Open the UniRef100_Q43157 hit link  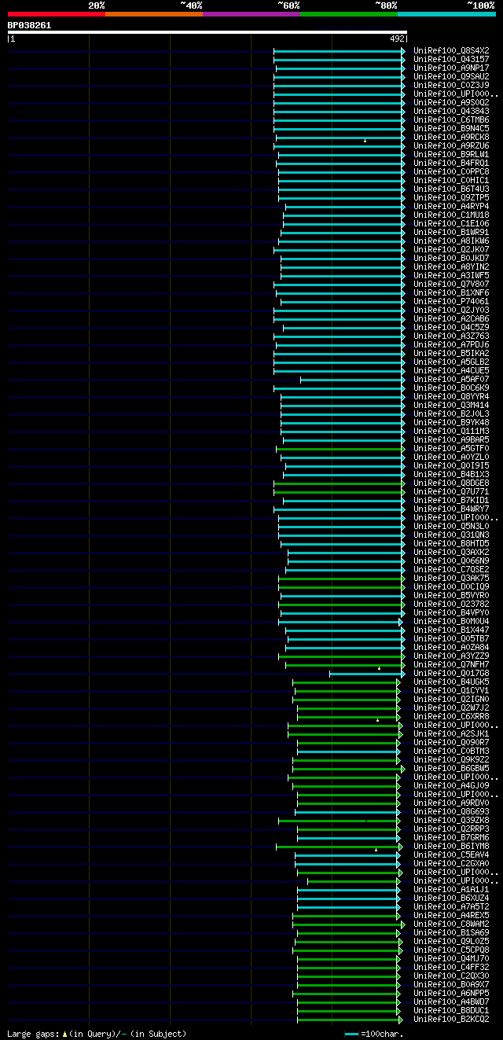pyautogui.click(x=451, y=59)
